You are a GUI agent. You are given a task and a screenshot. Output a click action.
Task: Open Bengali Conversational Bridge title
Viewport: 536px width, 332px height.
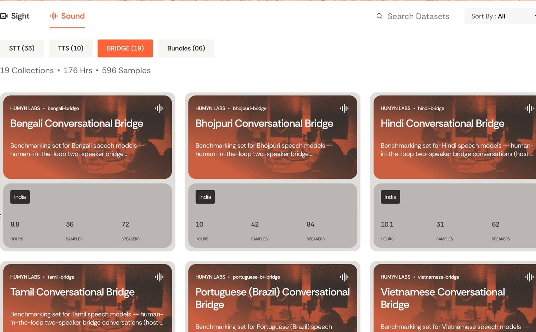tap(77, 124)
